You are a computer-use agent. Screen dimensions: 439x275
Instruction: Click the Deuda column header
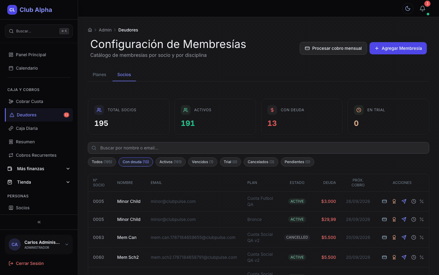tap(330, 183)
